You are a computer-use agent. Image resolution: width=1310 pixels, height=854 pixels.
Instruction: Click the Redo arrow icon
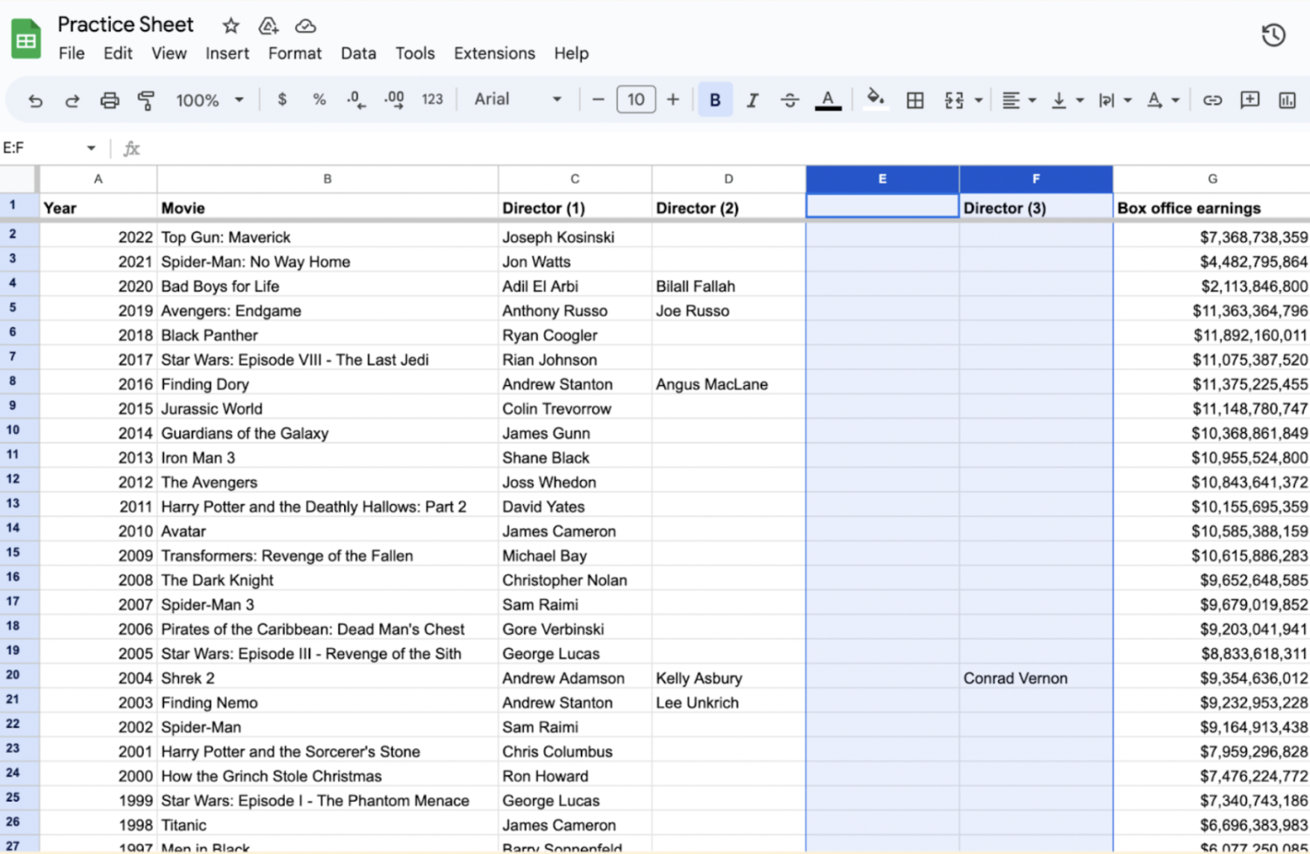[x=72, y=100]
